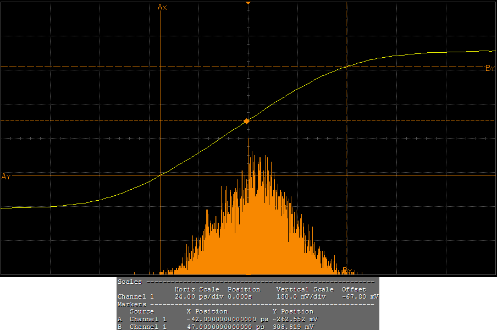Click marker A source Channel 1
This screenshot has width=497, height=330.
point(147,319)
